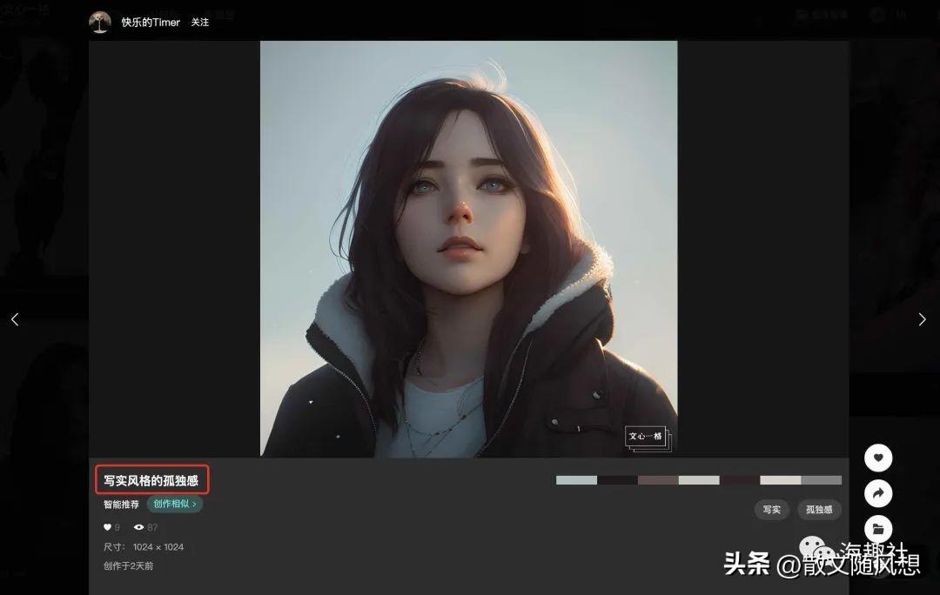Click the heart like button on right

pyautogui.click(x=878, y=458)
